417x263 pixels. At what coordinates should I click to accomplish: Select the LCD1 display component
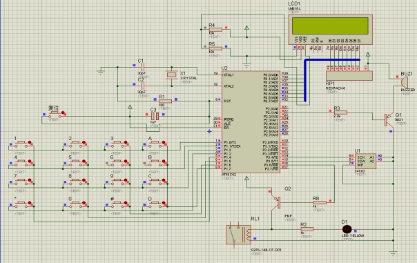coord(330,29)
